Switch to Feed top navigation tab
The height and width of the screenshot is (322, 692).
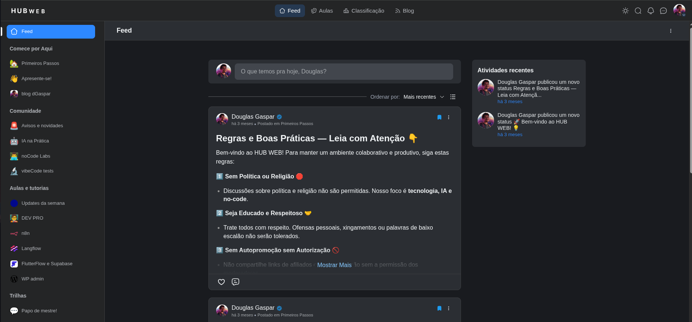point(290,11)
